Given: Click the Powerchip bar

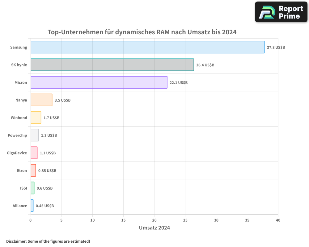Looking at the screenshot, I should [x=34, y=135].
